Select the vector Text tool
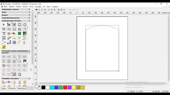Image resolution: width=170 pixels, height=95 pixels. click(x=4, y=34)
